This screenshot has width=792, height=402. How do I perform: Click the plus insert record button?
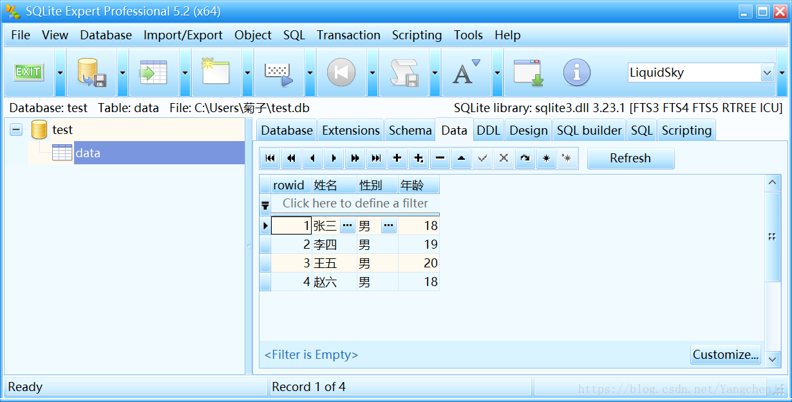(x=397, y=158)
